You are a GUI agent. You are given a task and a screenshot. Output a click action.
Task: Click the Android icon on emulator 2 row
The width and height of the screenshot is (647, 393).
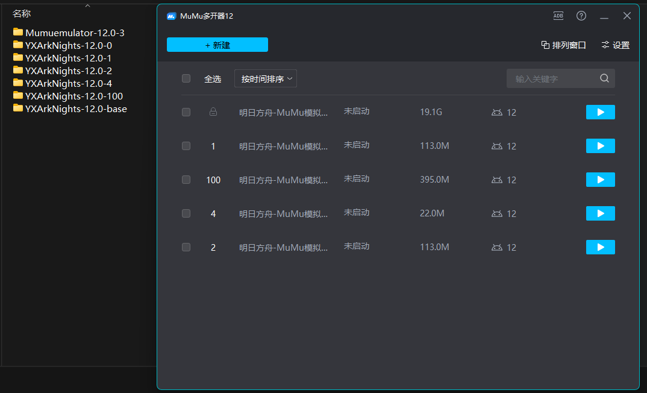[497, 248]
